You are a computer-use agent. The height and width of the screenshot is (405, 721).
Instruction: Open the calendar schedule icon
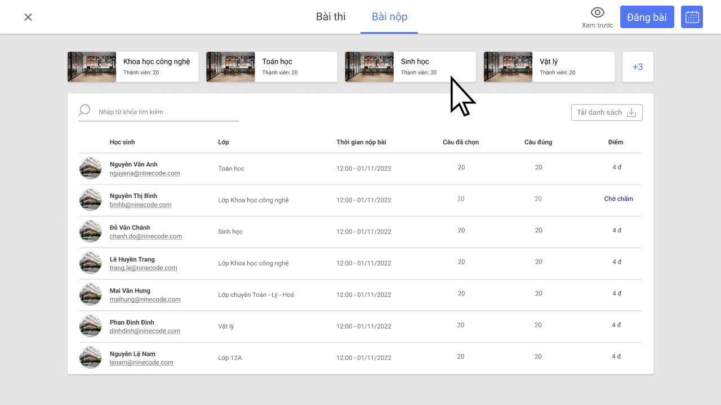[692, 17]
